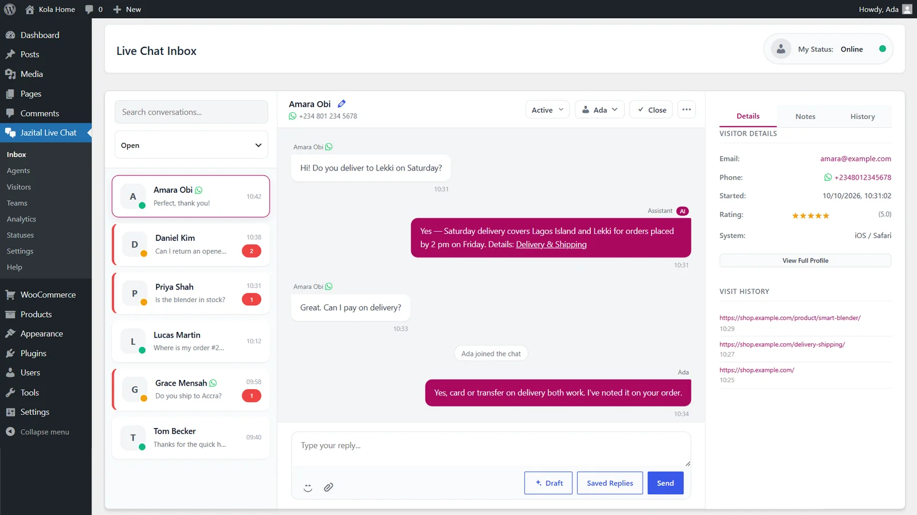Open Tools menu
Screen dimensions: 917x515
coord(46,393)
